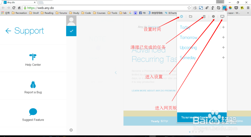Screen dimensions: 251x137
Task: Click the bug extension icon in toolbar
Action: click(x=207, y=8)
